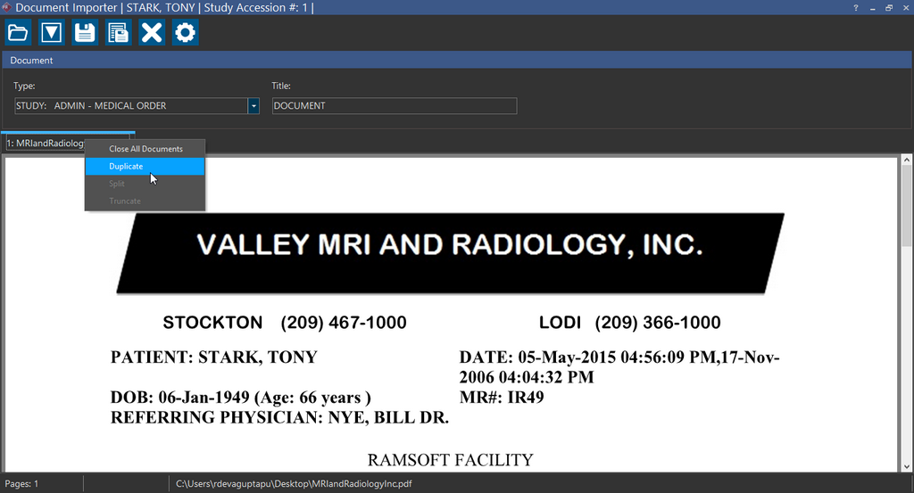
Task: Click the open folder icon in toolbar
Action: (18, 33)
